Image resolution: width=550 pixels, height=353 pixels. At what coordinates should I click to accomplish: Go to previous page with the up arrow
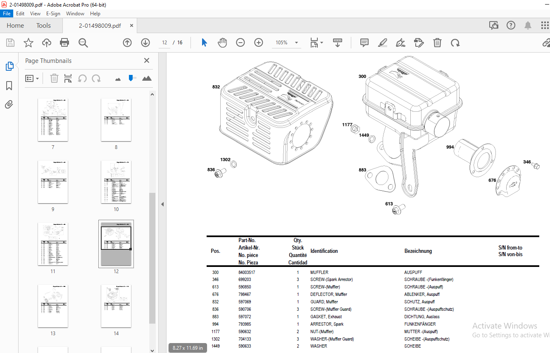pos(127,43)
